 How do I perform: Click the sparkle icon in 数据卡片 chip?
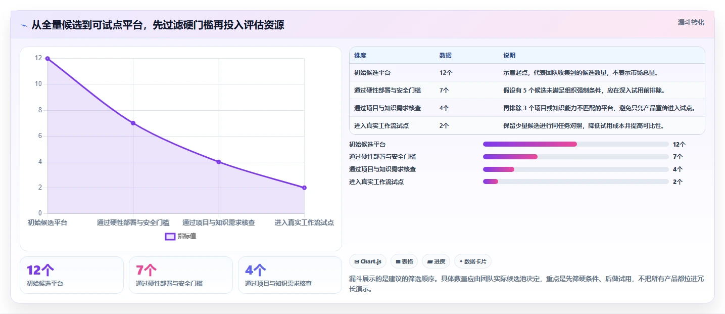[461, 261]
